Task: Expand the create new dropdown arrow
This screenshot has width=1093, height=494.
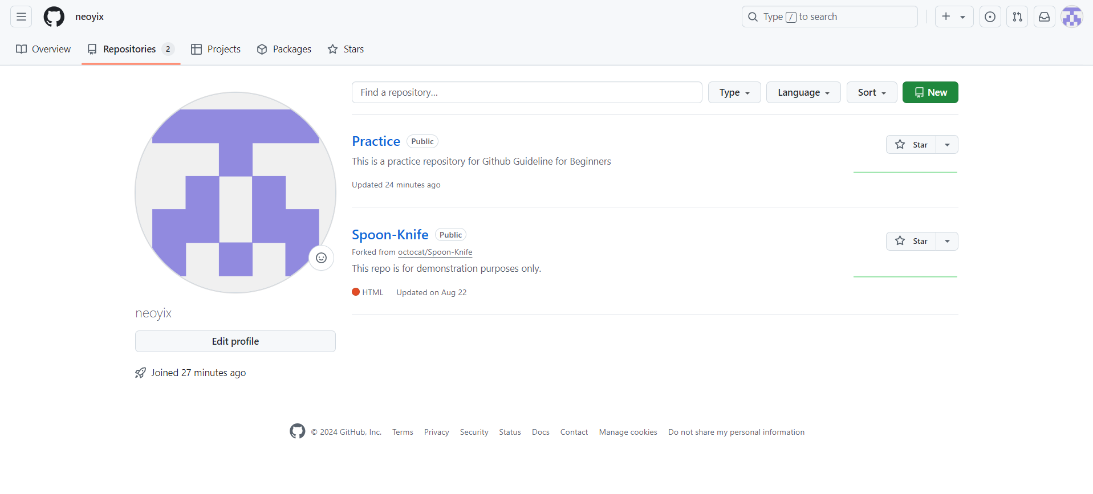Action: coord(963,17)
